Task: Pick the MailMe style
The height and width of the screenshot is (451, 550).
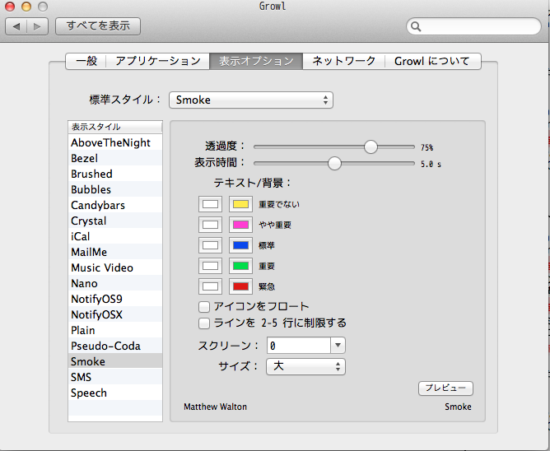Action: 115,252
